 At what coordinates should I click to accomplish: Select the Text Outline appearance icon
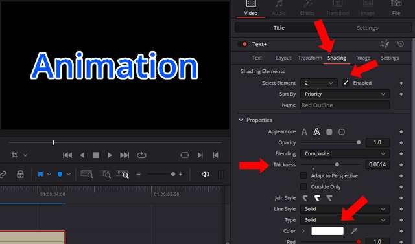coord(316,132)
